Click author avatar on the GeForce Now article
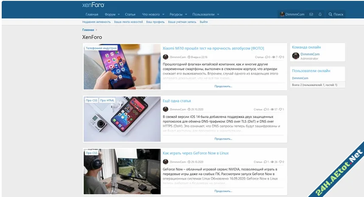Viewport: 364px width, 197px height. (165, 161)
